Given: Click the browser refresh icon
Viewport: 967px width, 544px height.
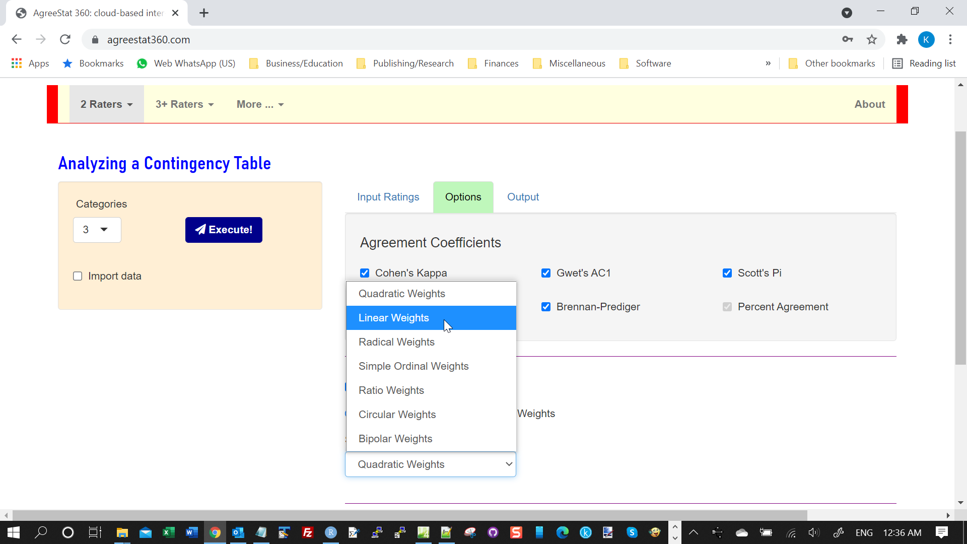Looking at the screenshot, I should 65,39.
